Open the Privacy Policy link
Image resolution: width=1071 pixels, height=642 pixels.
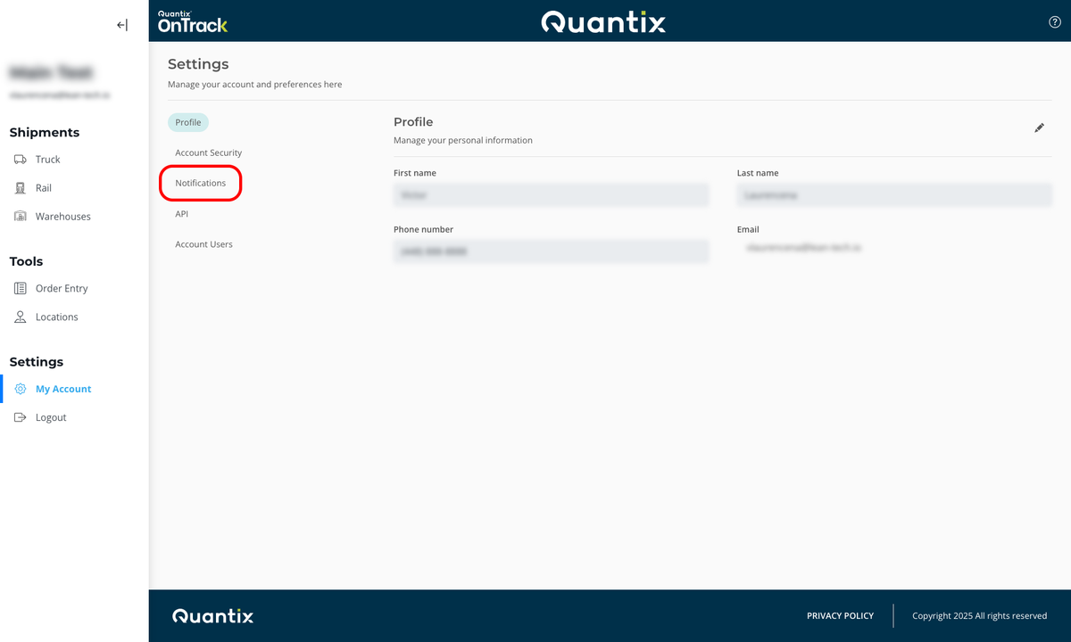click(840, 615)
